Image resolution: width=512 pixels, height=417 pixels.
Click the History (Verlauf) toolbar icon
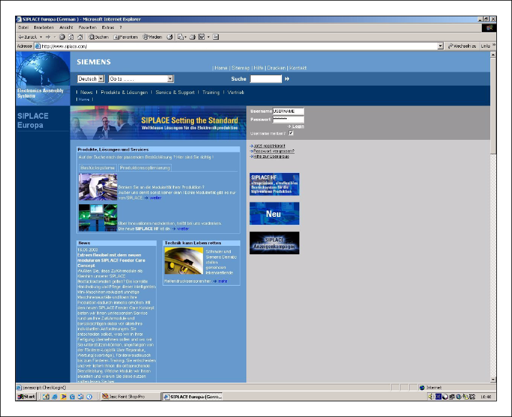[x=169, y=37]
